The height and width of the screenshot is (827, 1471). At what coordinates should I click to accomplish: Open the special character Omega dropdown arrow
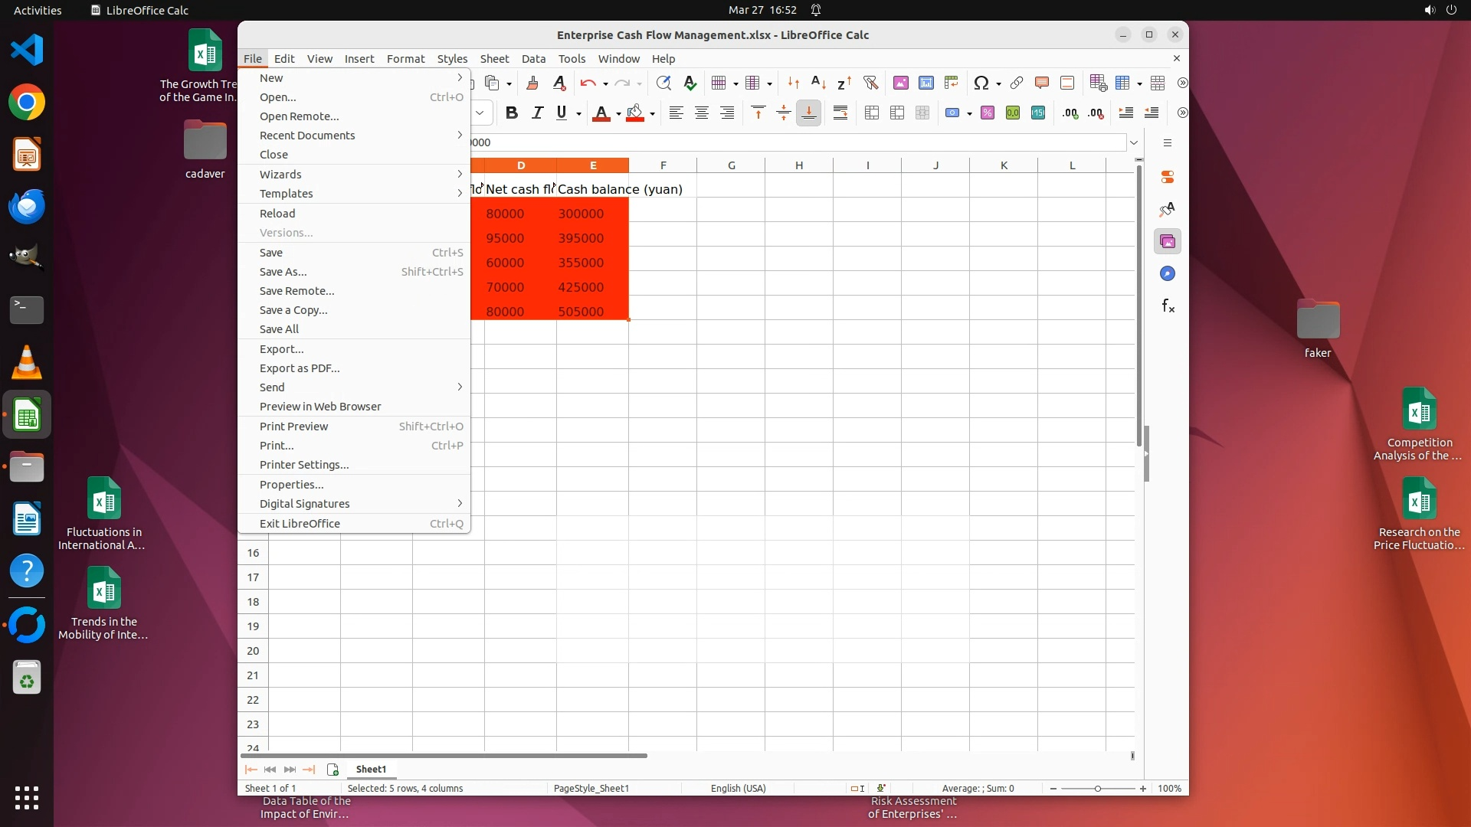(998, 83)
